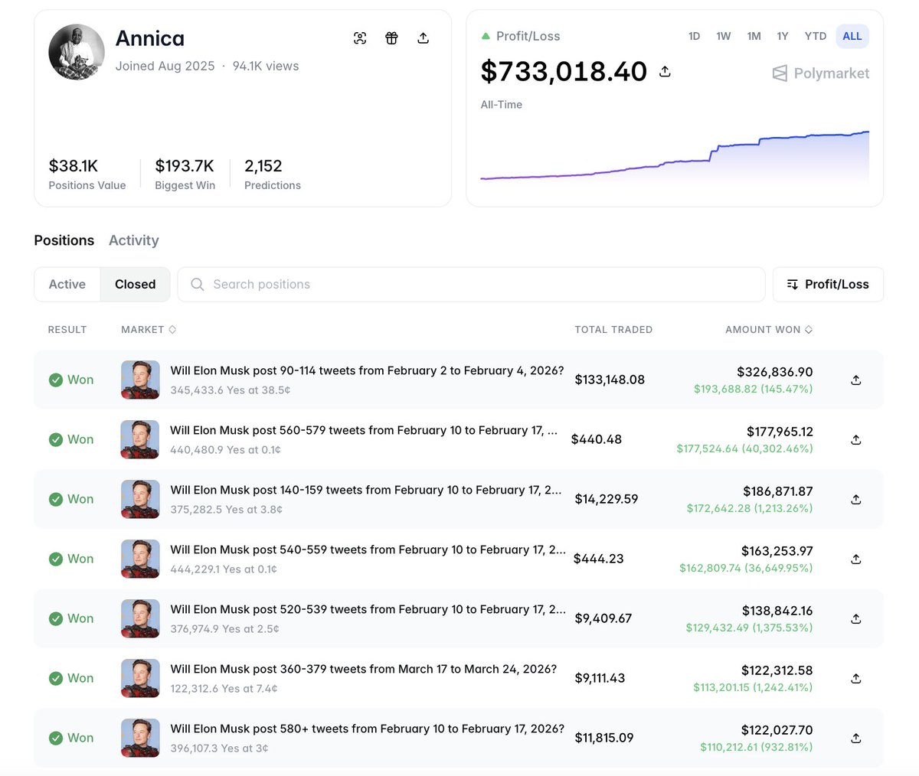The height and width of the screenshot is (776, 919).
Task: Click the $38.1K Positions Value stat
Action: click(87, 174)
